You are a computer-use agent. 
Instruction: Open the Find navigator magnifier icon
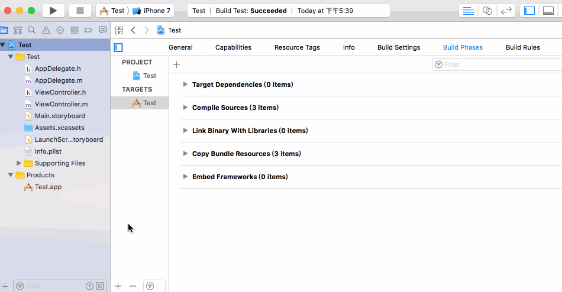[x=32, y=30]
